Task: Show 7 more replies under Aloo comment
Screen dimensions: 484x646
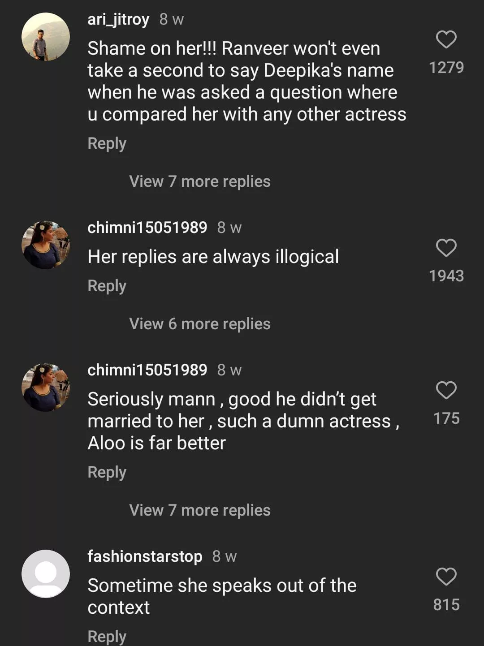Action: [199, 510]
